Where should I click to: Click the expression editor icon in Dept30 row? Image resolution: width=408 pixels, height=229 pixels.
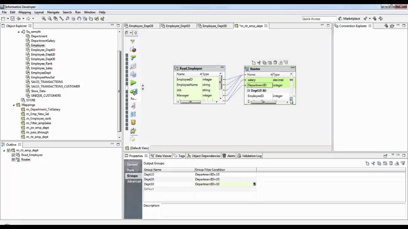pyautogui.click(x=254, y=184)
